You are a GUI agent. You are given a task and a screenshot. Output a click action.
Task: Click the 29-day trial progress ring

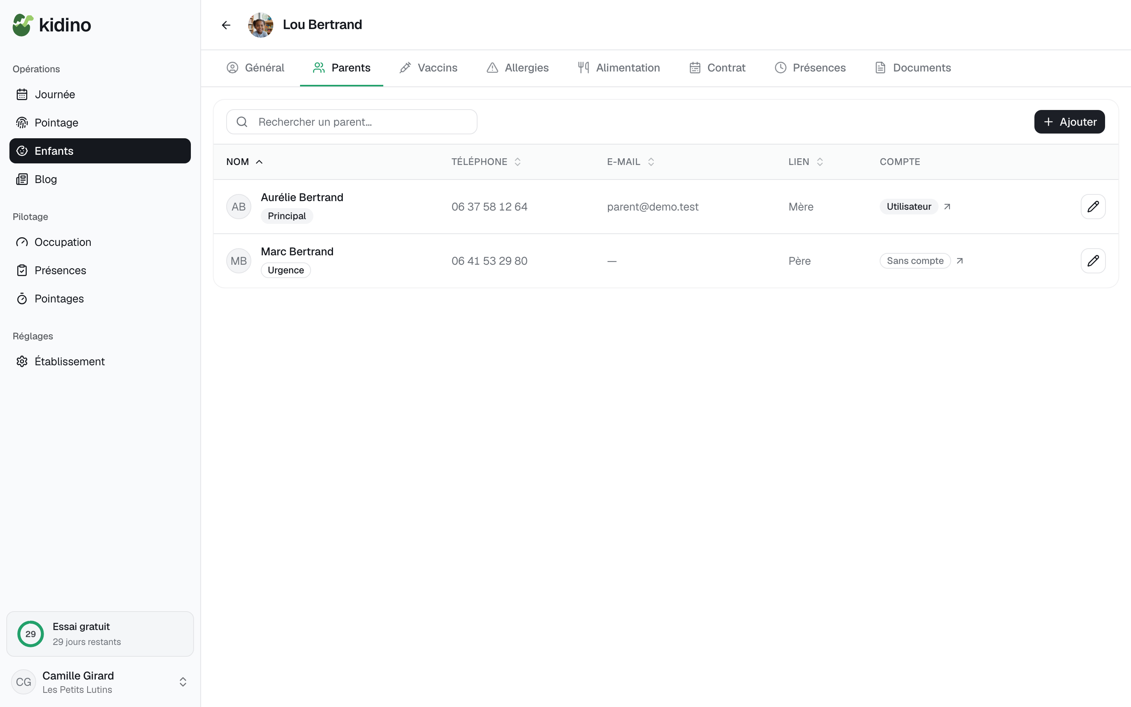[x=30, y=634]
